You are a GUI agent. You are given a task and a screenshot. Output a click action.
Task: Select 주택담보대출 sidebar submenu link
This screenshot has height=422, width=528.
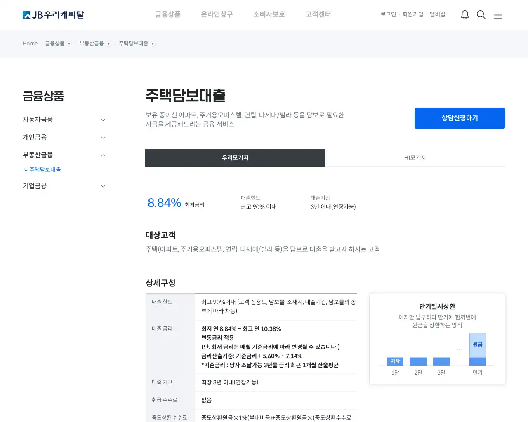[x=45, y=170]
